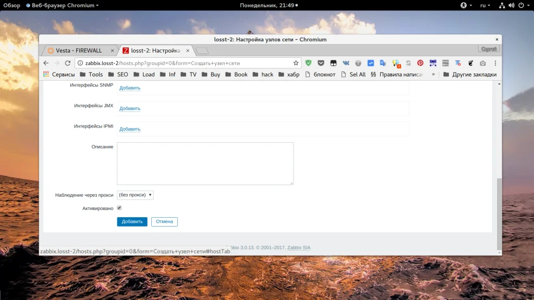Click the camera screenshot extension icon

482,63
